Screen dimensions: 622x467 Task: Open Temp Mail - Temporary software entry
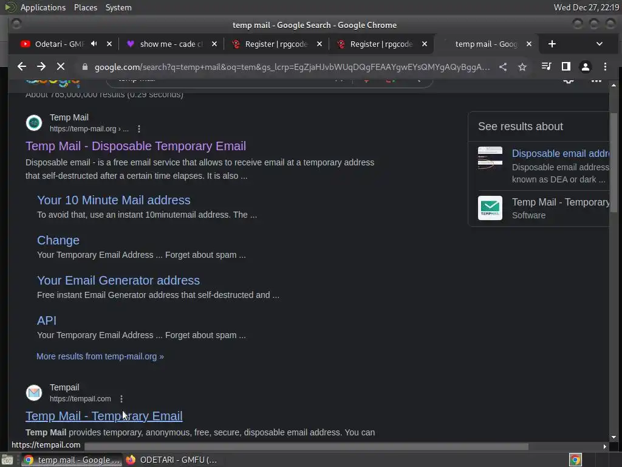561,202
